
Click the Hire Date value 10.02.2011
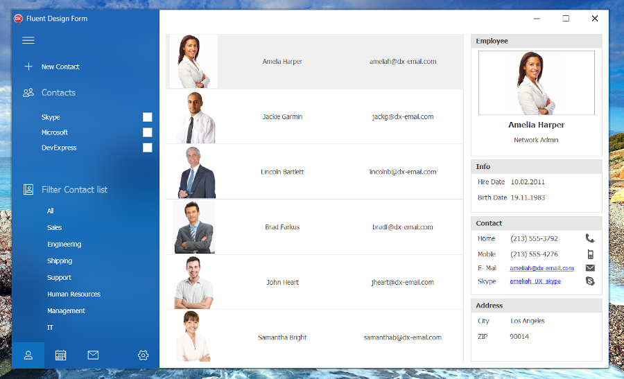(528, 182)
